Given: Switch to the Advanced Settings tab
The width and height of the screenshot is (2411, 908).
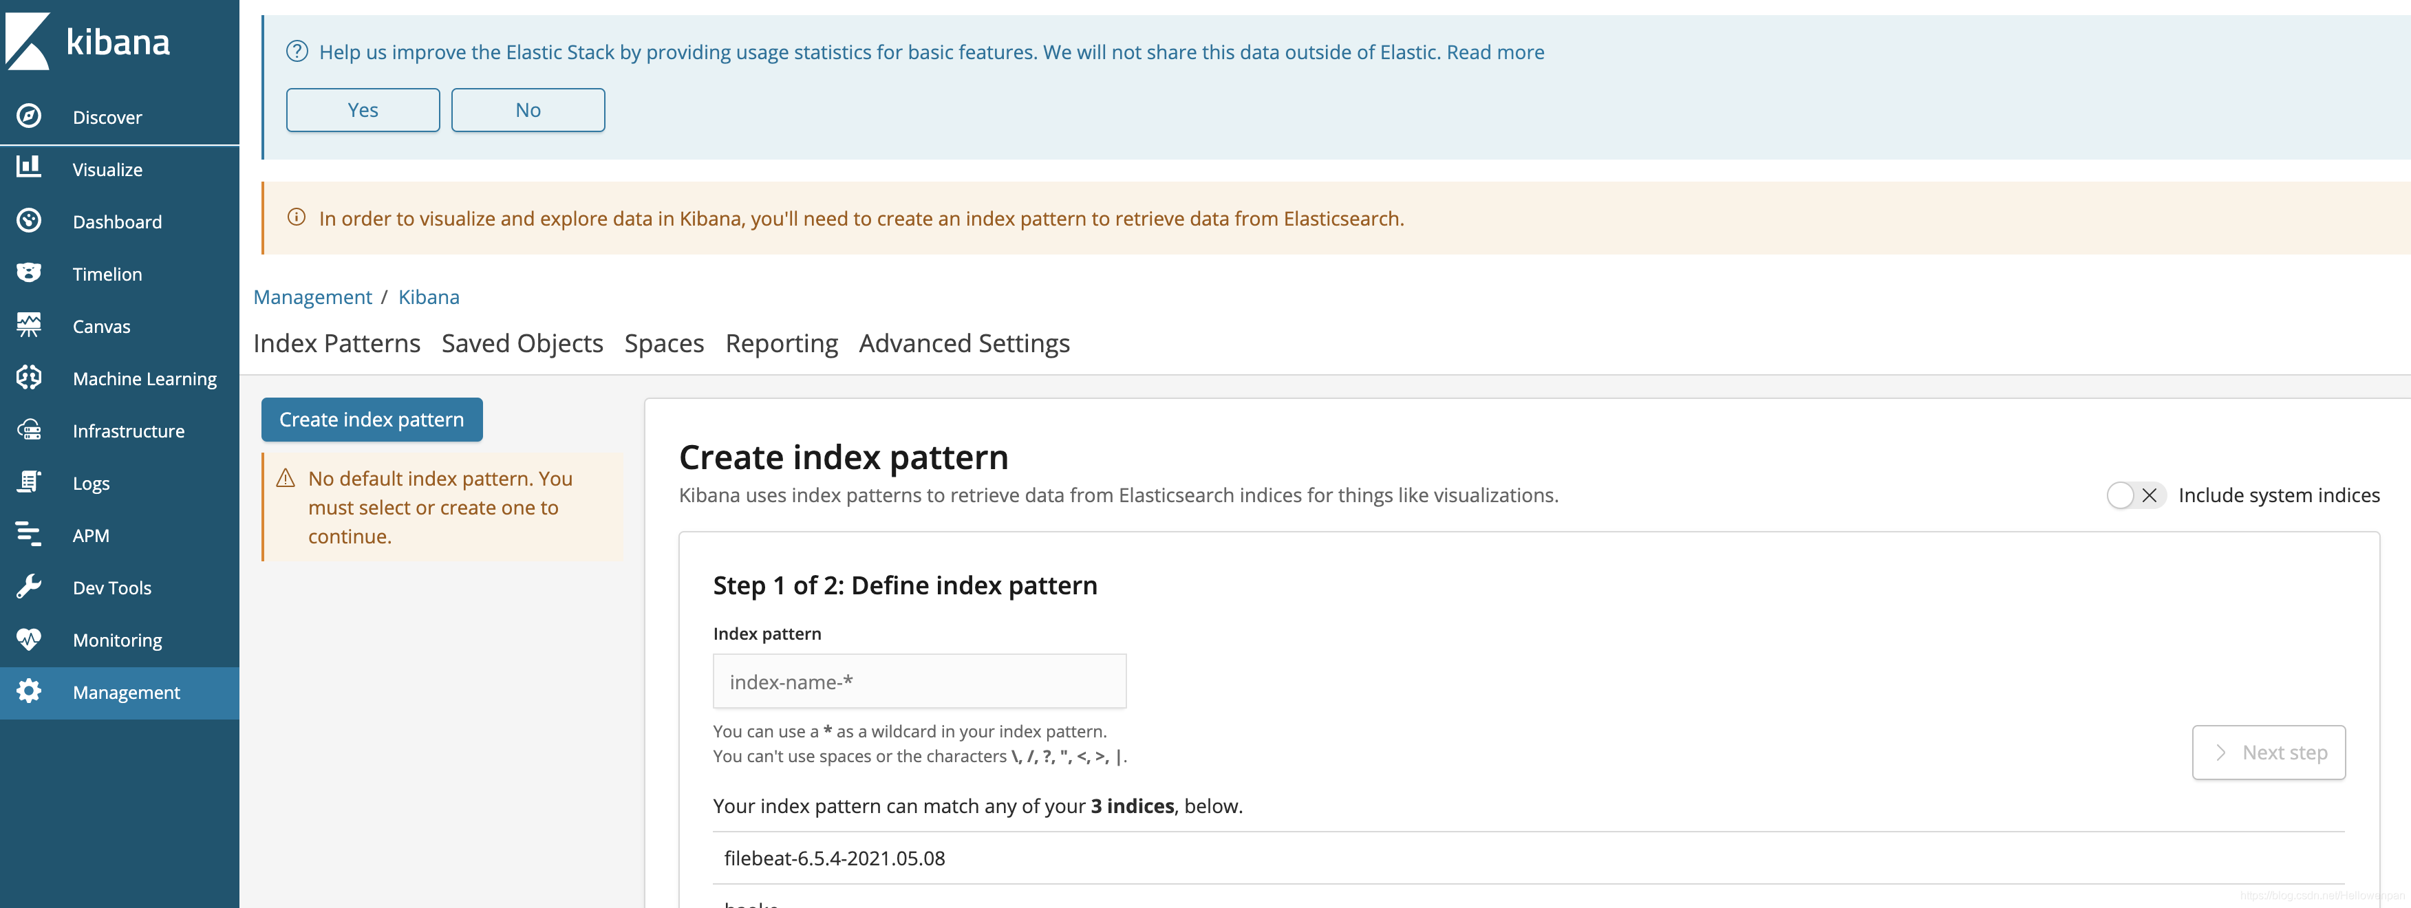Looking at the screenshot, I should click(x=964, y=343).
